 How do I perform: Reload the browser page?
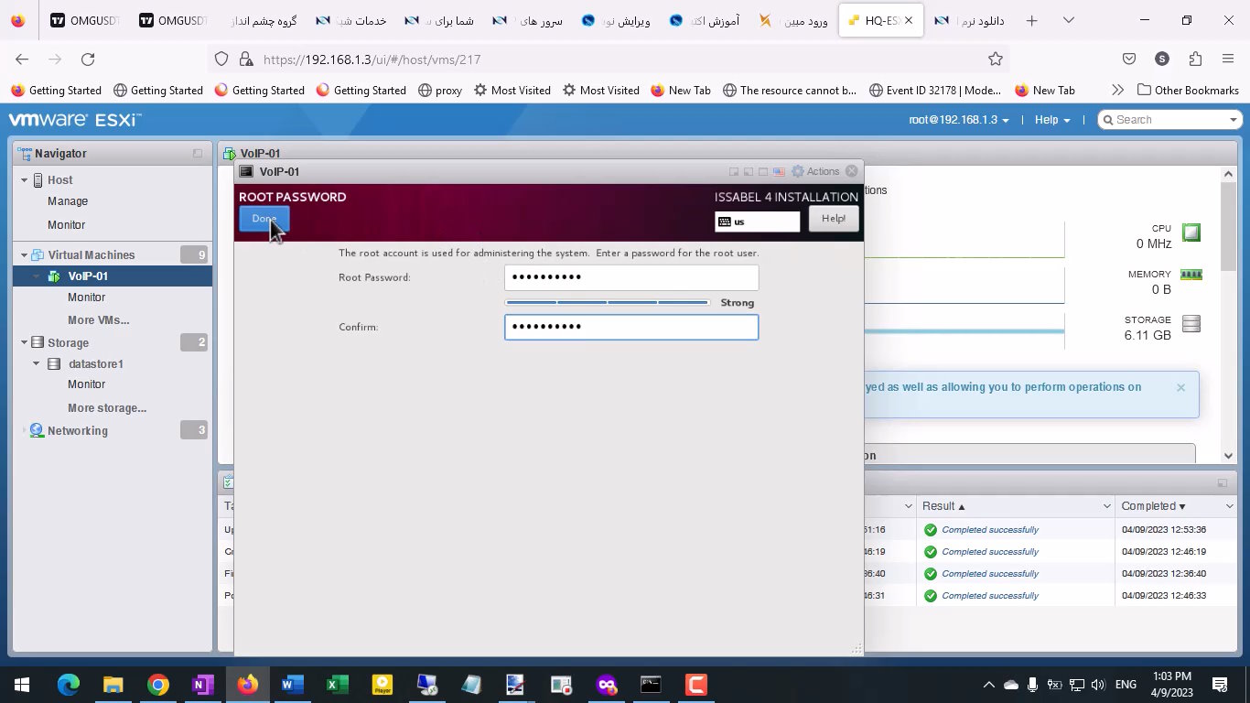tap(88, 59)
